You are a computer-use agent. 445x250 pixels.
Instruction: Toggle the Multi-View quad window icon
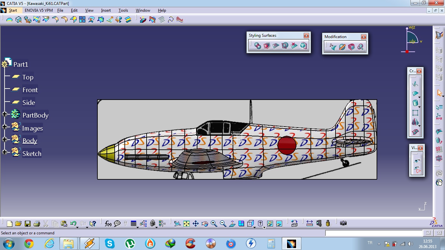tap(241, 224)
